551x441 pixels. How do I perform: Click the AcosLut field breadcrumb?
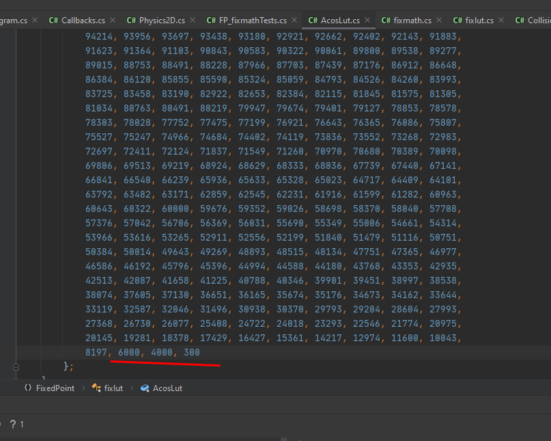167,388
